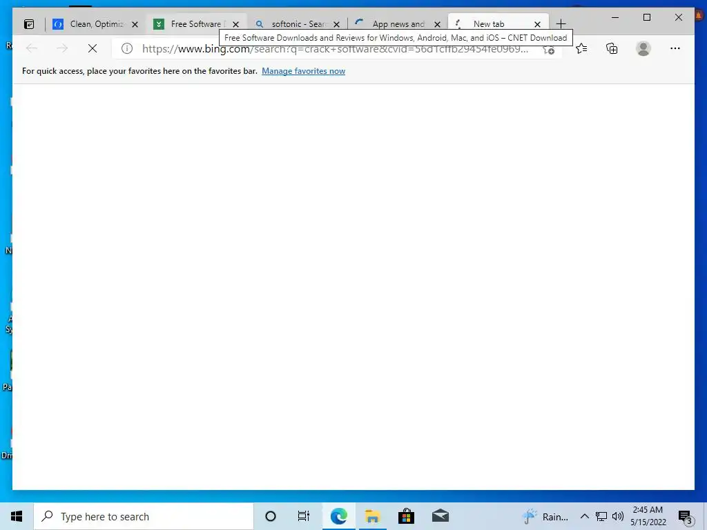Close the App news and tab
This screenshot has height=530, width=707.
coord(437,24)
